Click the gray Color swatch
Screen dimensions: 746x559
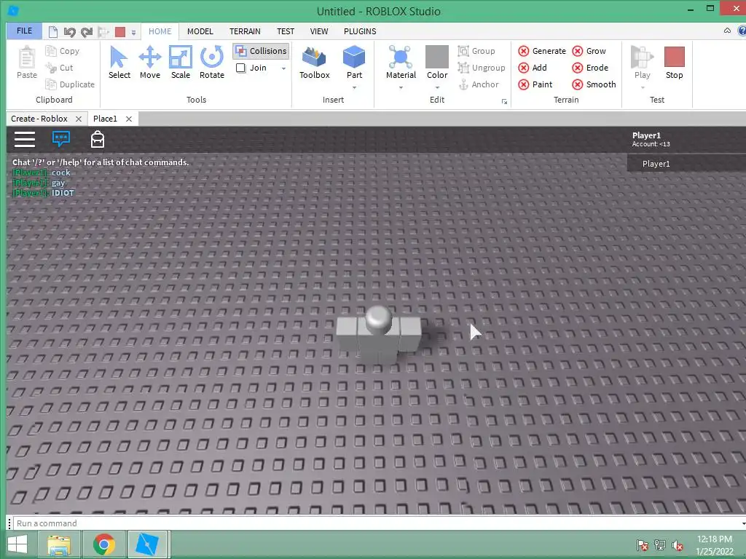pyautogui.click(x=437, y=57)
